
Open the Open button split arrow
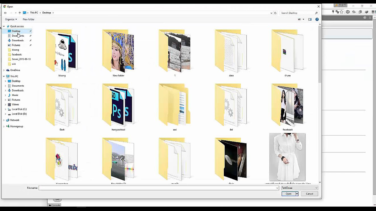pos(297,194)
